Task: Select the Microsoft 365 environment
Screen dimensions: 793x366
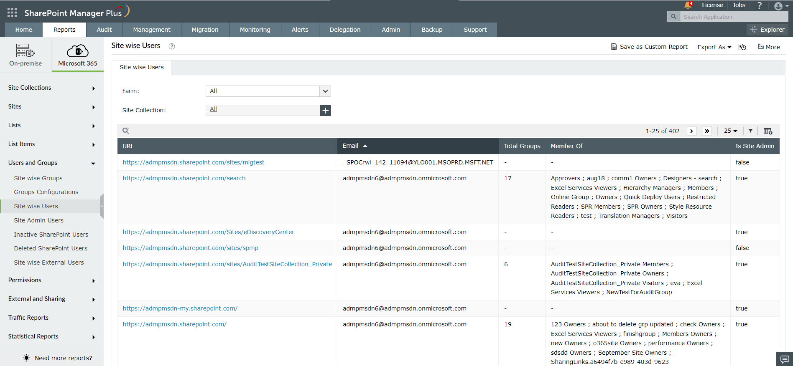Action: coord(78,55)
